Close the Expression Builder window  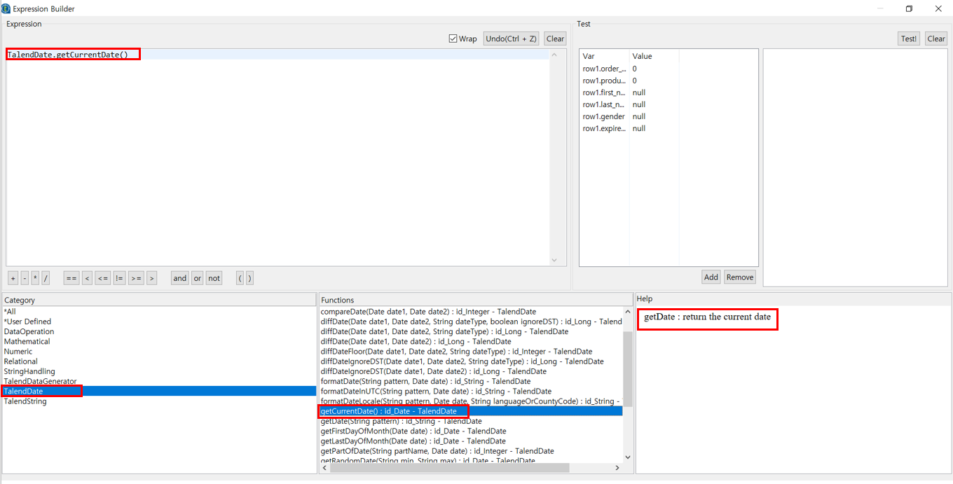pos(938,8)
